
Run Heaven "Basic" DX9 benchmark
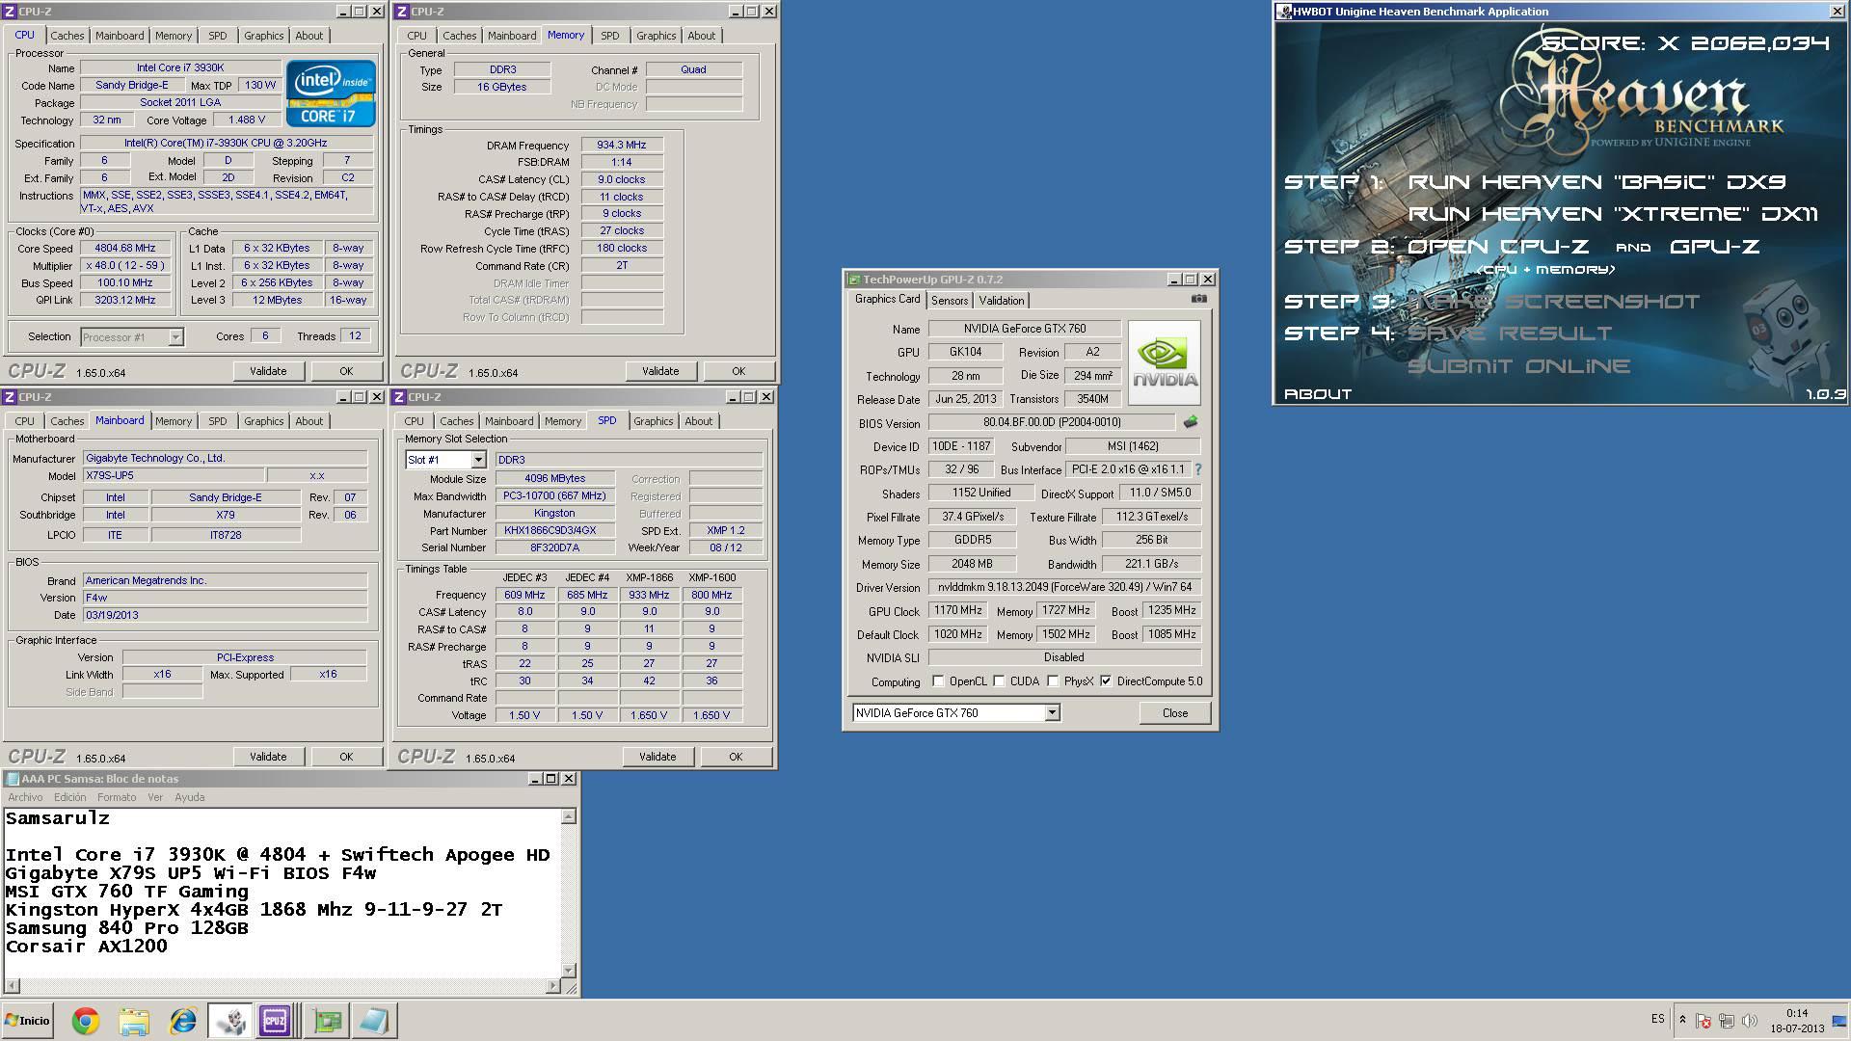tap(1597, 182)
